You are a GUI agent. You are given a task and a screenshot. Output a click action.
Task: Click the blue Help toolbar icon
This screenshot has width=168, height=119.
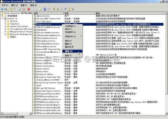[x=45, y=9]
